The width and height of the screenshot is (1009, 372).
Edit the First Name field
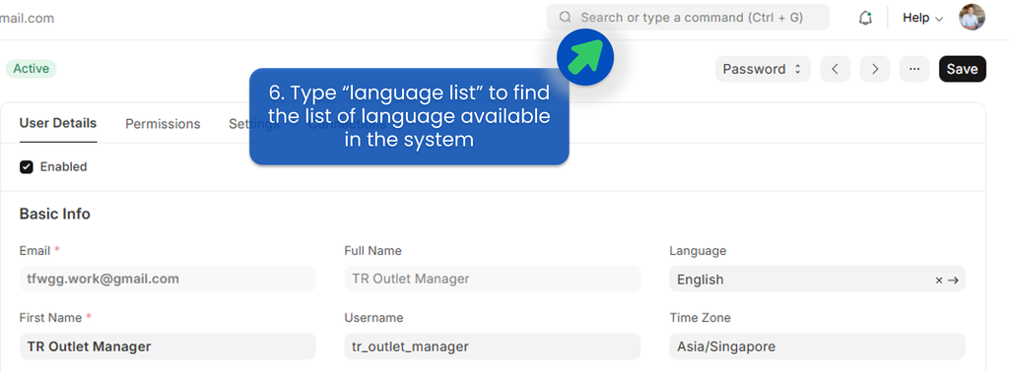[x=168, y=346]
